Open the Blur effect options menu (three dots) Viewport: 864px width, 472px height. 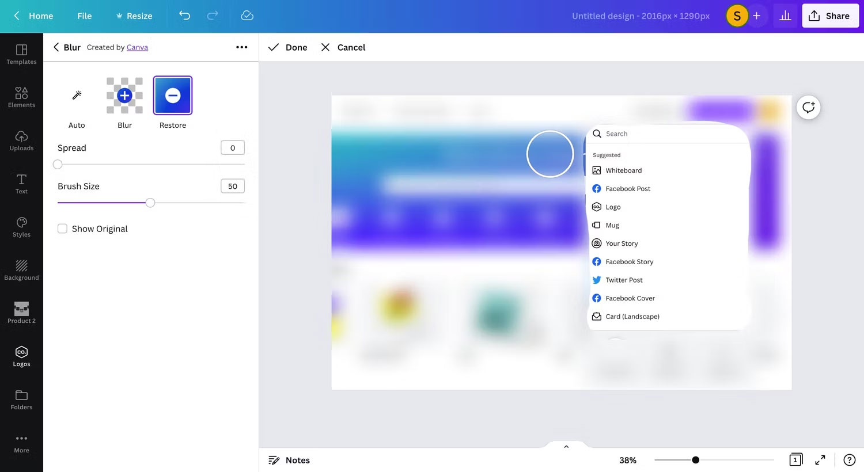click(x=241, y=47)
